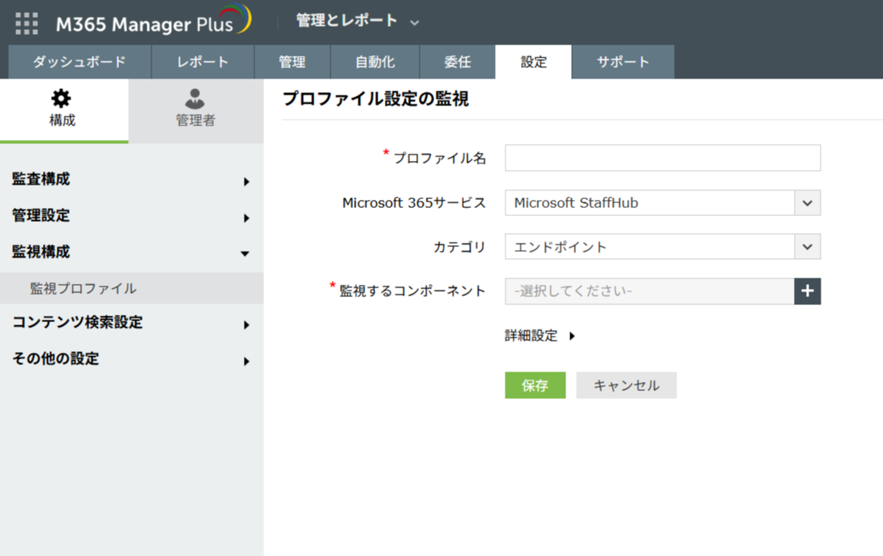This screenshot has width=883, height=556.
Task: Click the plus icon to add components
Action: (807, 291)
